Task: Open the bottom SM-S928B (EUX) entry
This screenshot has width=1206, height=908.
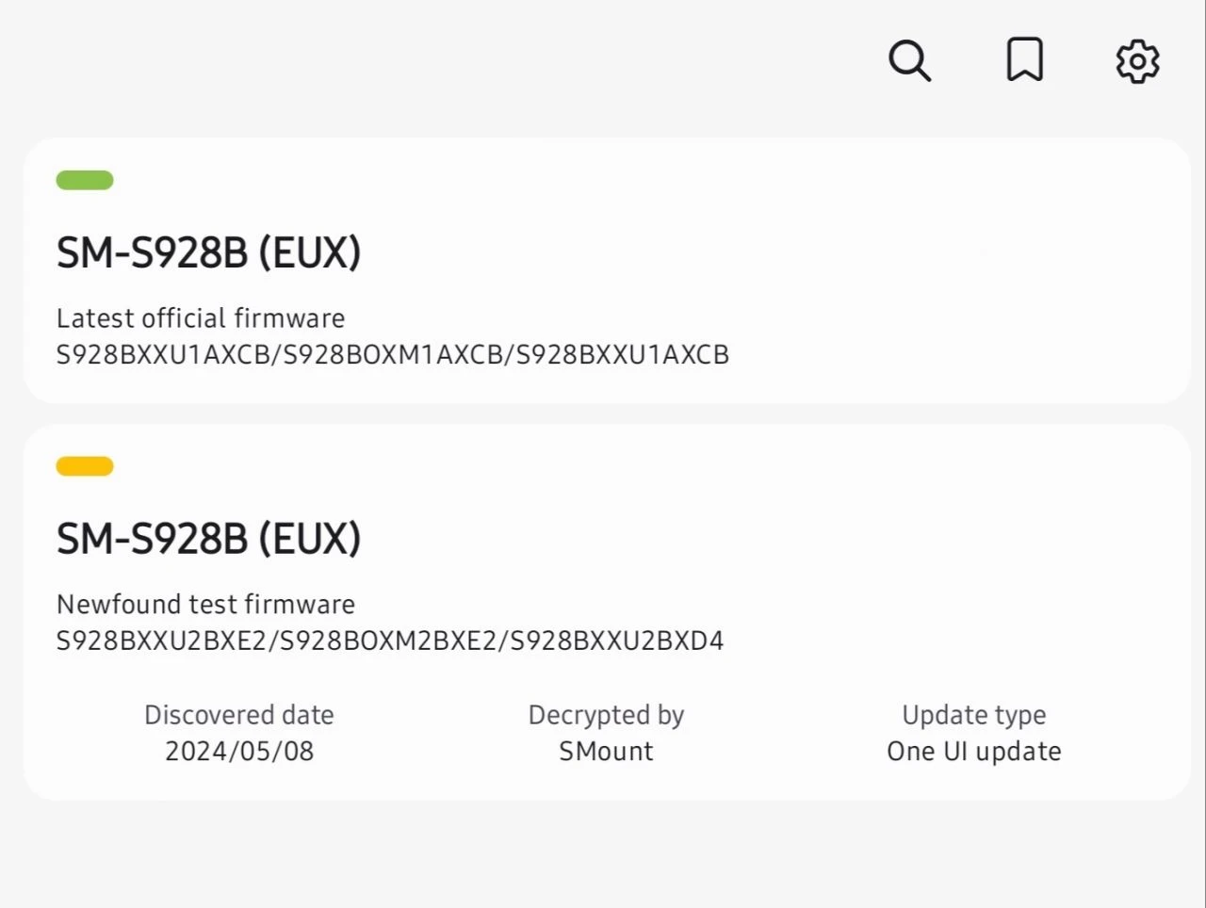Action: tap(209, 538)
